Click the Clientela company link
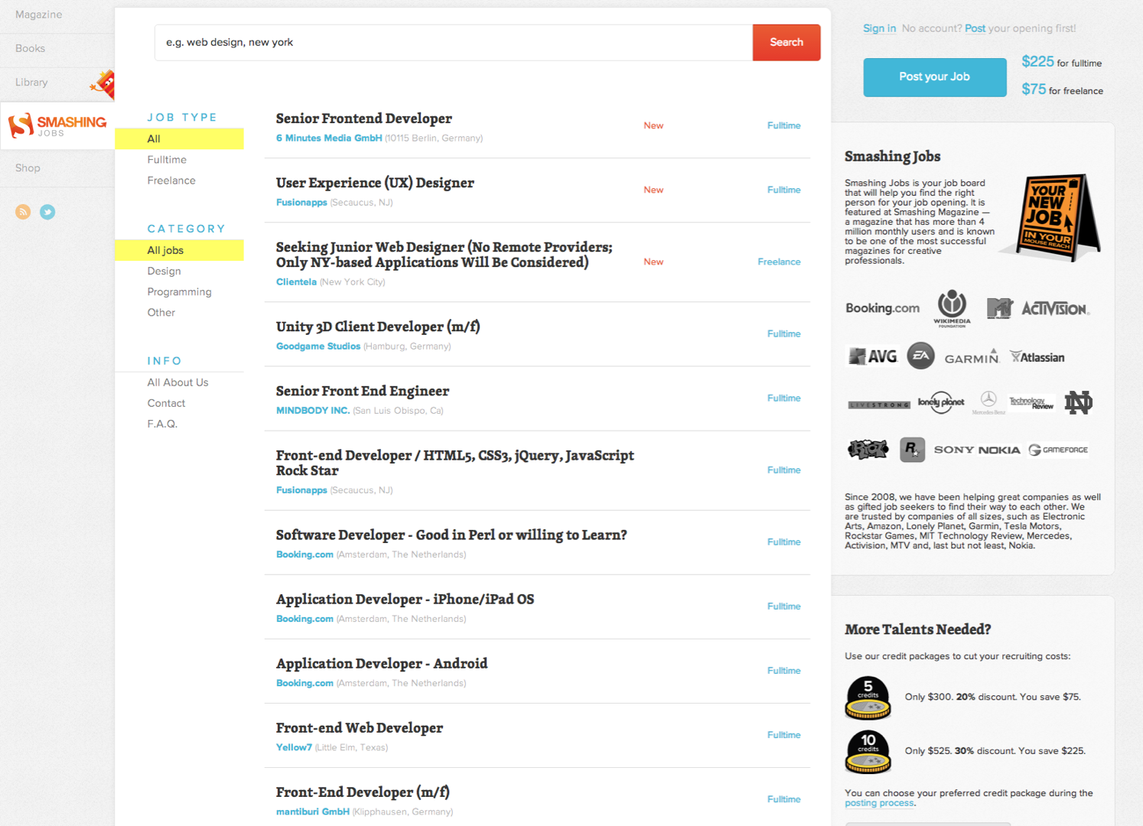 (296, 282)
